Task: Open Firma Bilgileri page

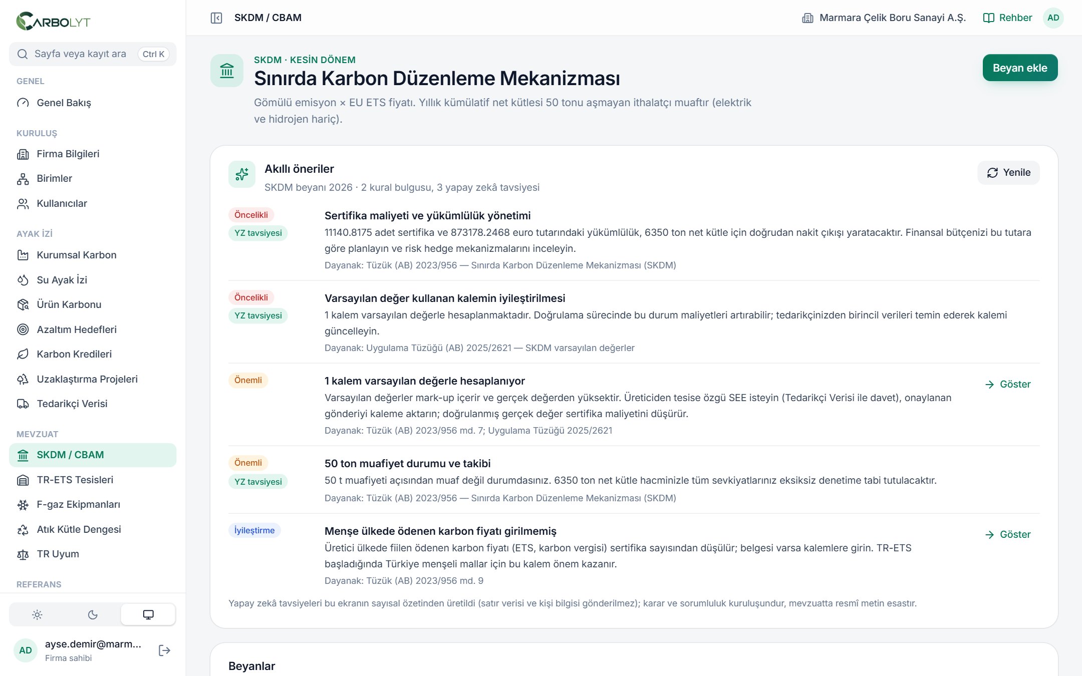Action: [x=93, y=154]
